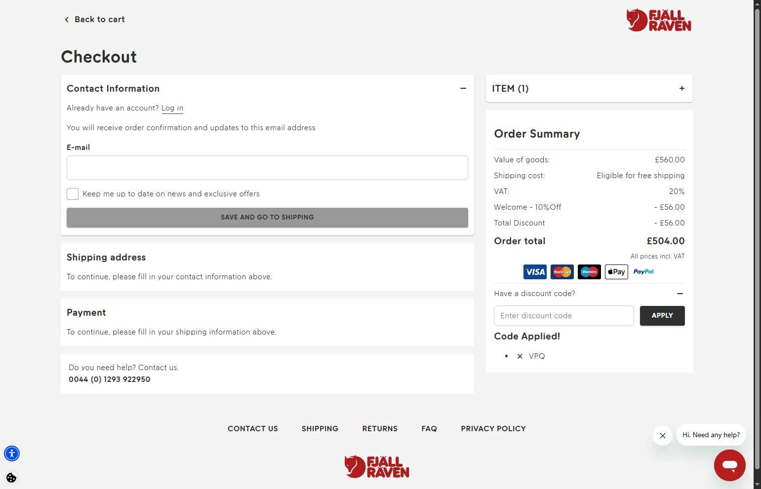
Task: Click the Shipping address heading
Action: click(106, 258)
